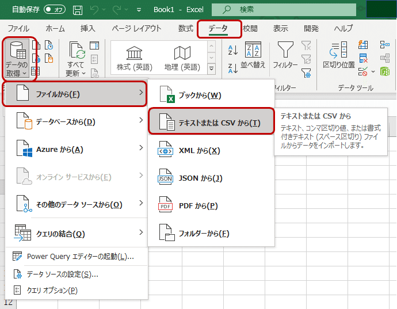Click the Save floppy disk icon
This screenshot has width=397, height=309.
pyautogui.click(x=78, y=10)
